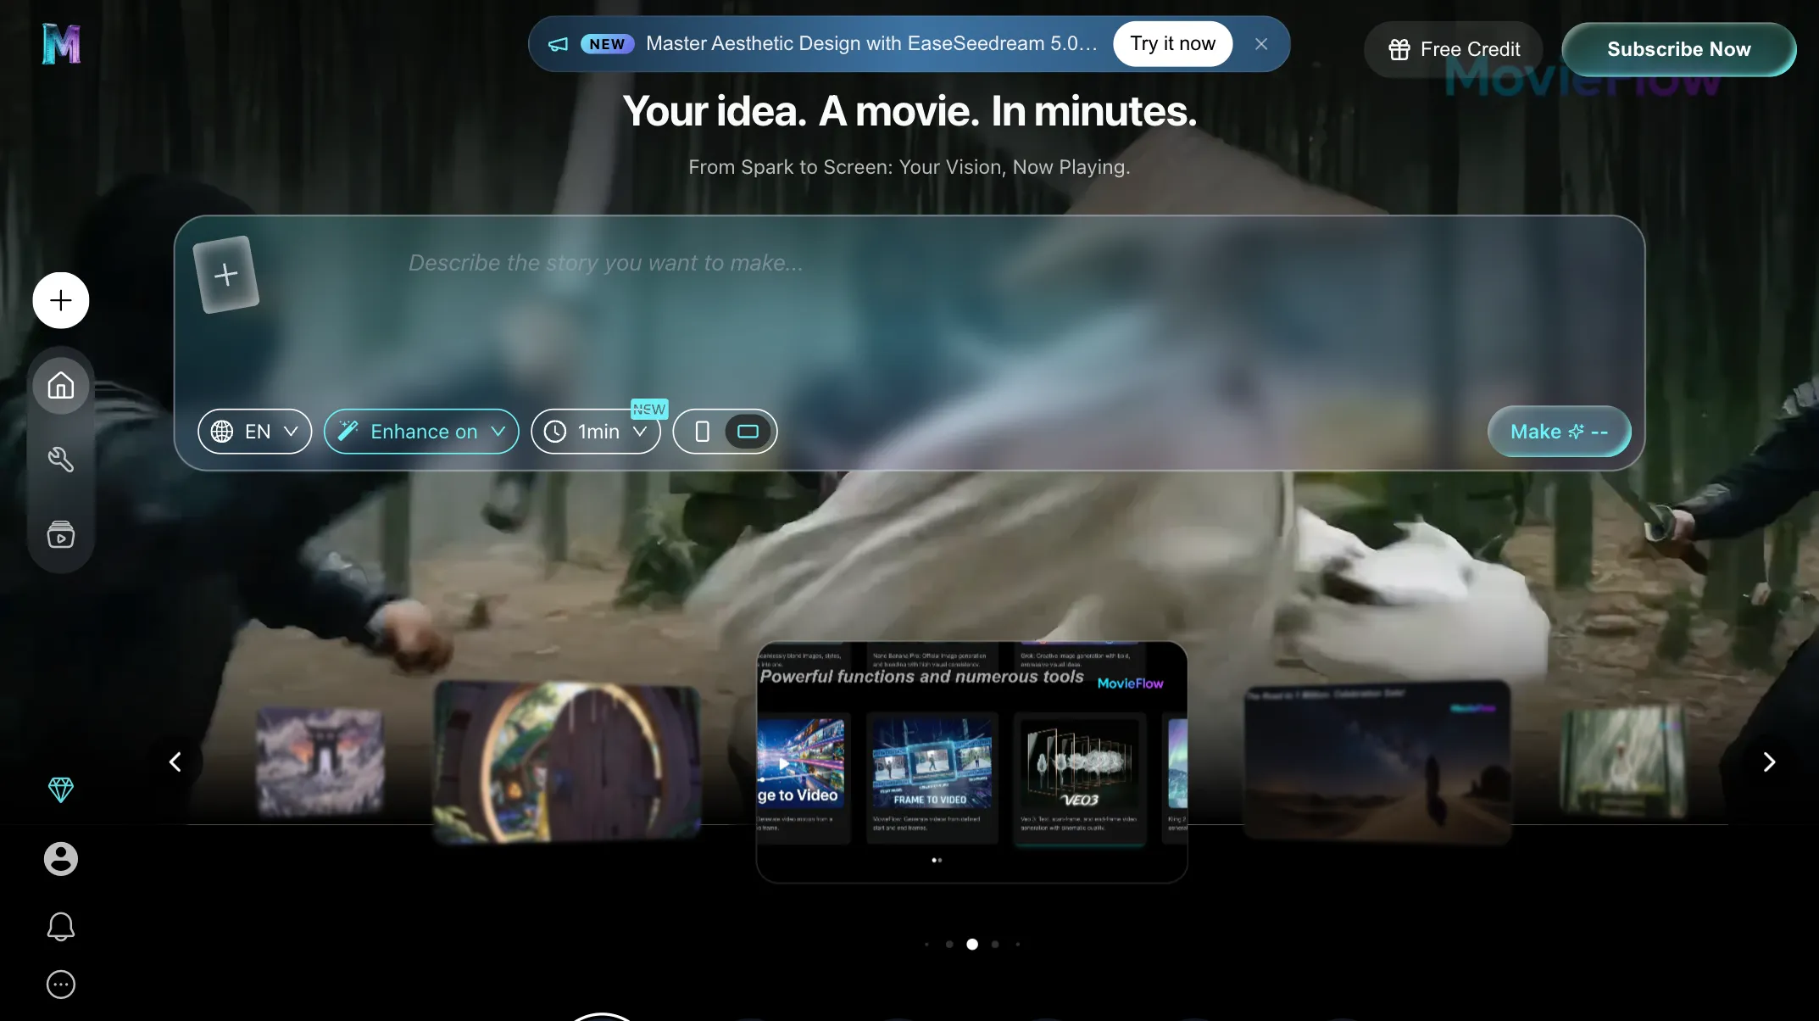Select the third carousel pagination dot

(972, 944)
